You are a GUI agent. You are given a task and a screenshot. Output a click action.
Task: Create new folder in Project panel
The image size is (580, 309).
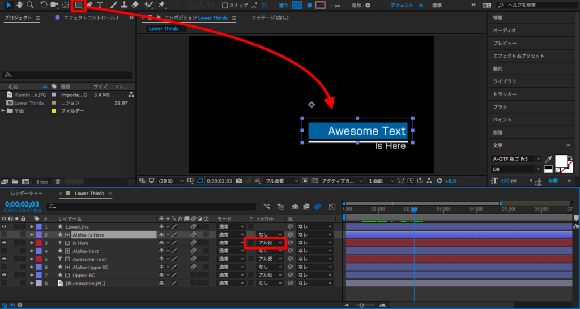tap(15, 182)
